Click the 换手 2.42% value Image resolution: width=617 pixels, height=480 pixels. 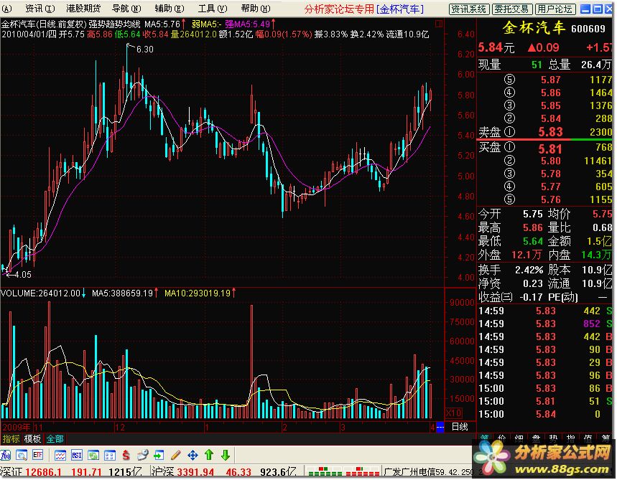click(529, 270)
